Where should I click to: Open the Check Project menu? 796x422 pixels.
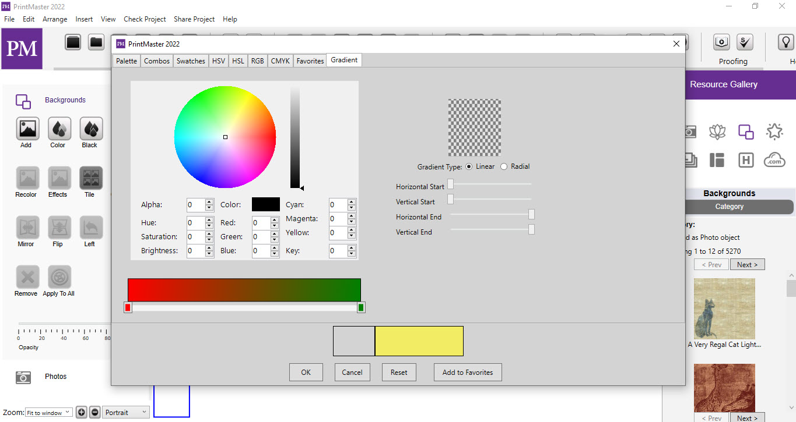[x=145, y=19]
